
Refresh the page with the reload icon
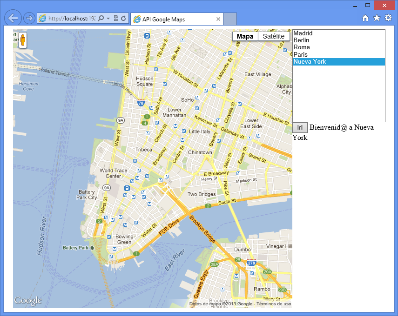[124, 18]
